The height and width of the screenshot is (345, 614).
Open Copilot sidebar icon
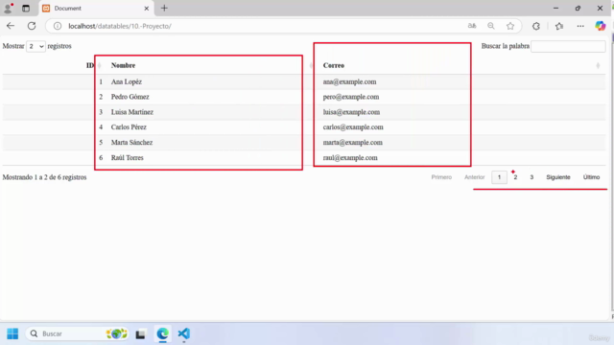(x=601, y=26)
